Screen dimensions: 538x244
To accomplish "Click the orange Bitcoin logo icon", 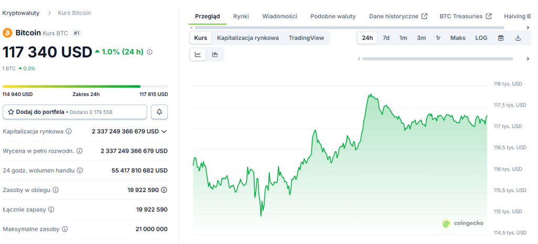I will 7,33.
